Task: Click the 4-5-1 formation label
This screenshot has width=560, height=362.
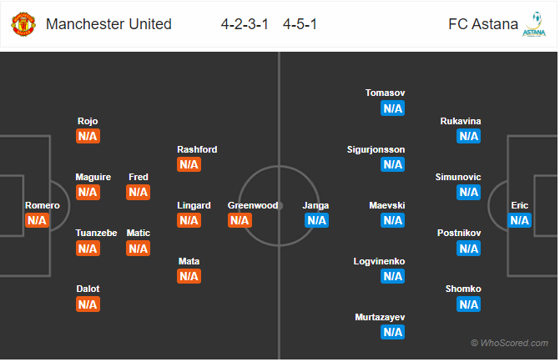Action: (x=300, y=24)
